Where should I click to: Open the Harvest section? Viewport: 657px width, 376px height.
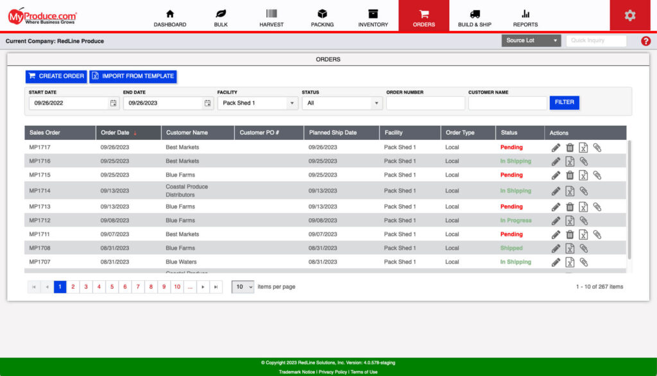pyautogui.click(x=271, y=16)
